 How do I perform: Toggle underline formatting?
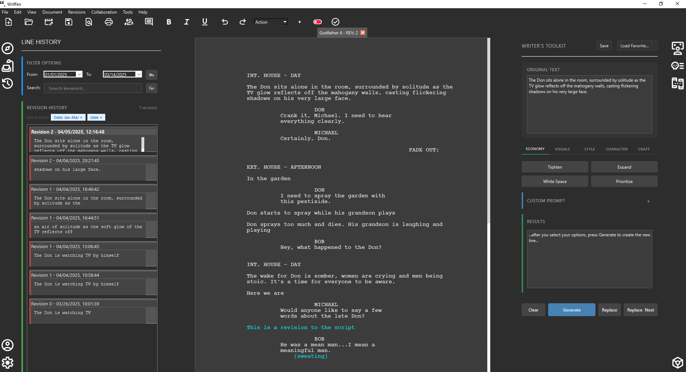click(204, 22)
